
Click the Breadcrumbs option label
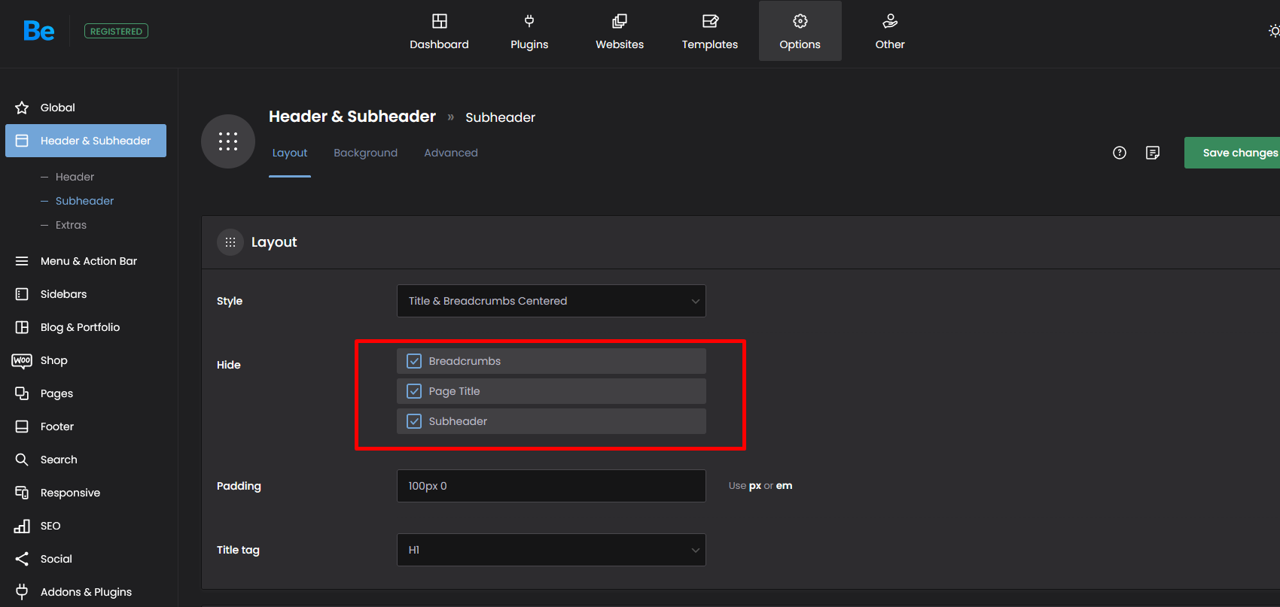pos(465,361)
